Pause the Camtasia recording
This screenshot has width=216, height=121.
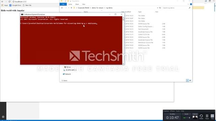(x=207, y=117)
